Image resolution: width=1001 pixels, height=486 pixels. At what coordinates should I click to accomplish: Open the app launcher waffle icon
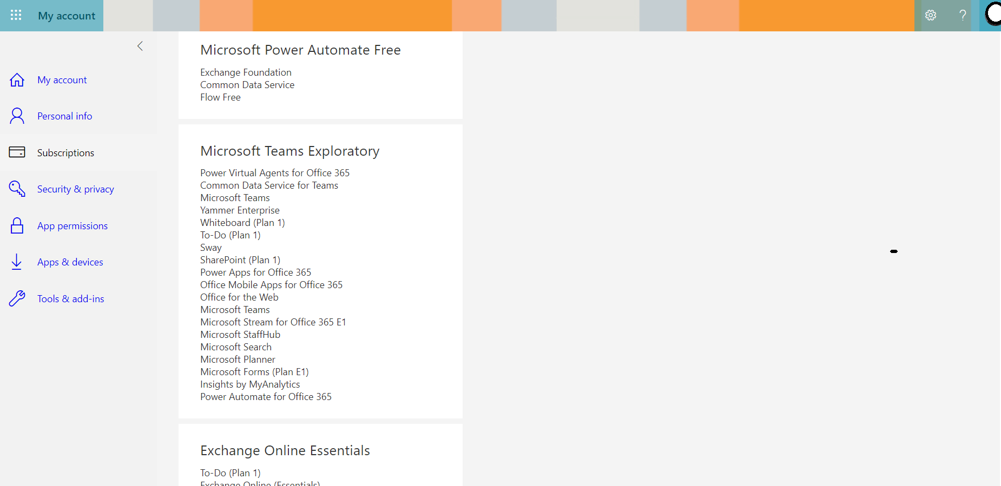pyautogui.click(x=16, y=15)
